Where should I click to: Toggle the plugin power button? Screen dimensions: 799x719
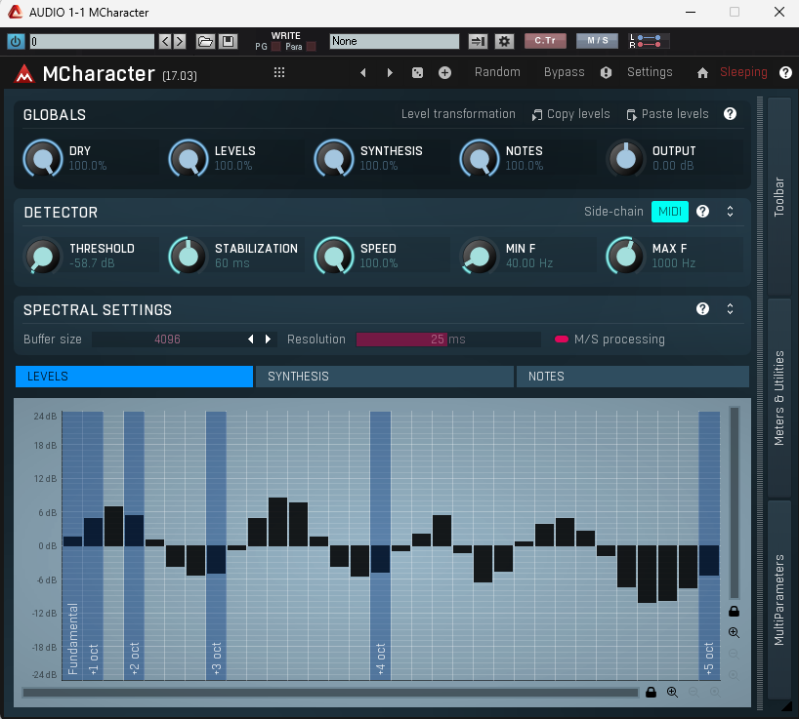pyautogui.click(x=16, y=41)
